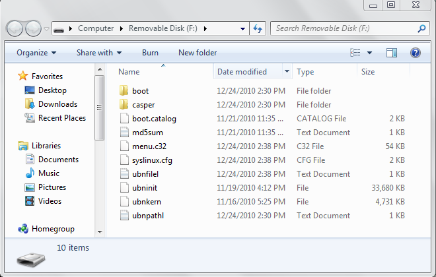This screenshot has width=436, height=277.
Task: Toggle the preview pane button
Action: pos(392,53)
